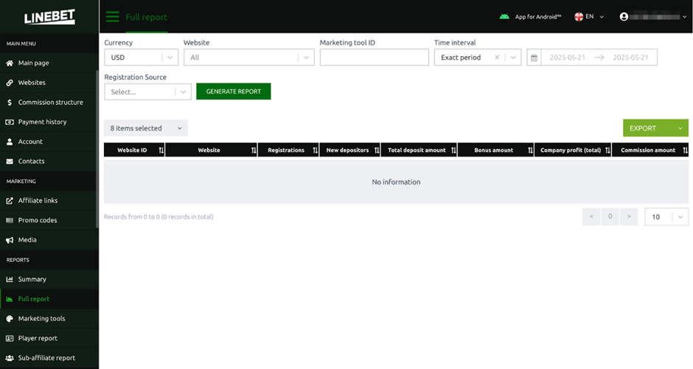Click the hamburger menu icon
This screenshot has height=369, width=693.
(112, 17)
